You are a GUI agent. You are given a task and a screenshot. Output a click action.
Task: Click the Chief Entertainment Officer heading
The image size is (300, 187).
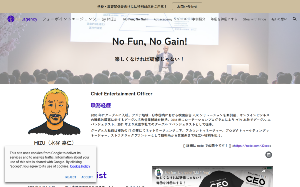121,94
